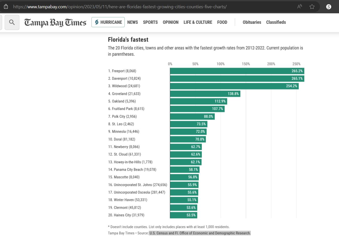Open the Opinion section
Viewport: 339px width, 243px height.
click(171, 22)
